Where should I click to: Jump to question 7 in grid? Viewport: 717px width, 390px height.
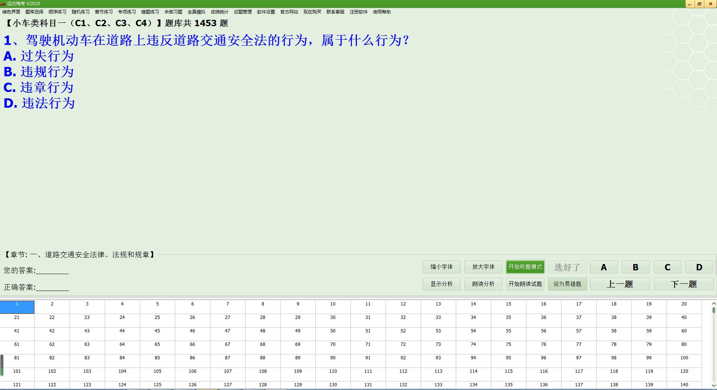[228, 307]
